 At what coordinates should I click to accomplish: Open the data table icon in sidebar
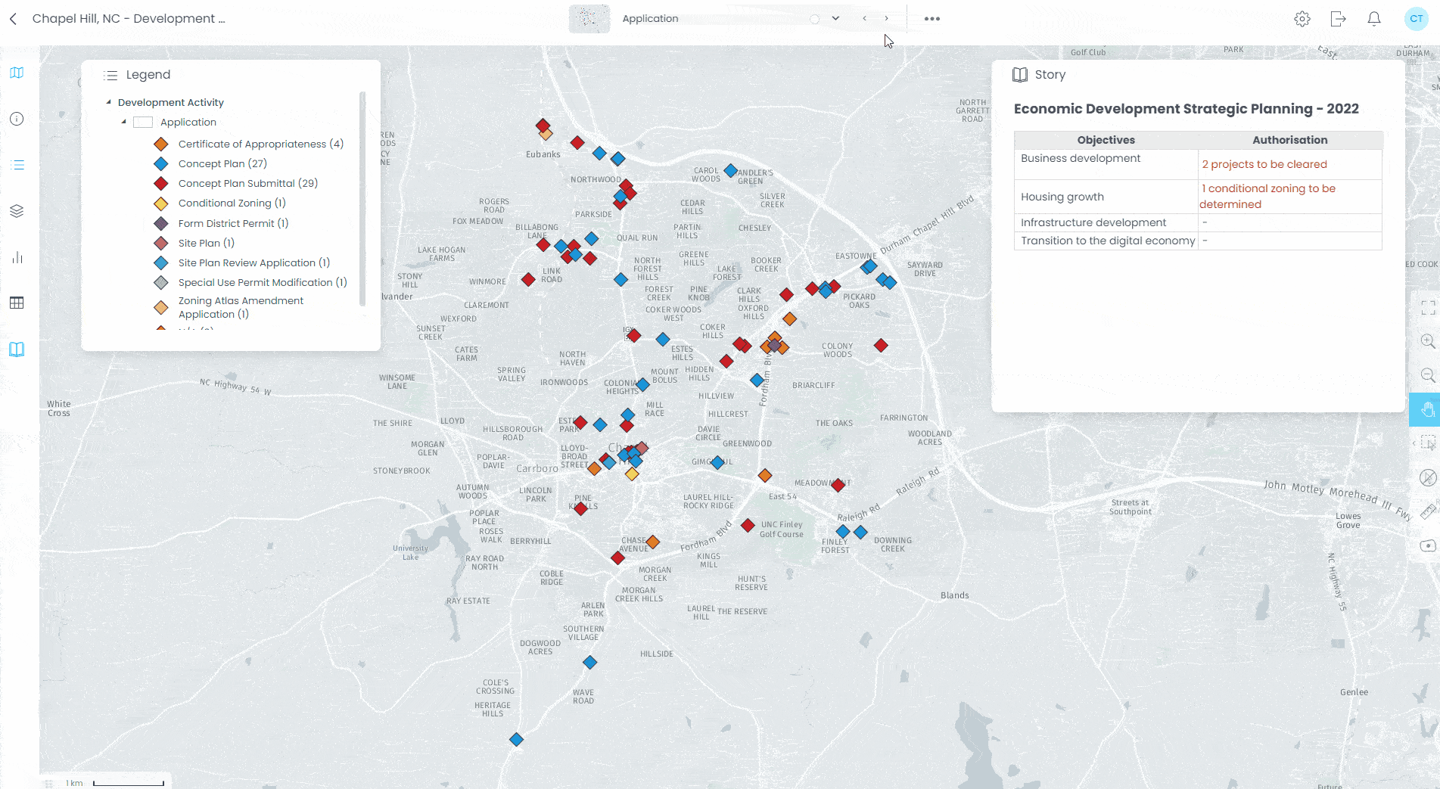17,303
